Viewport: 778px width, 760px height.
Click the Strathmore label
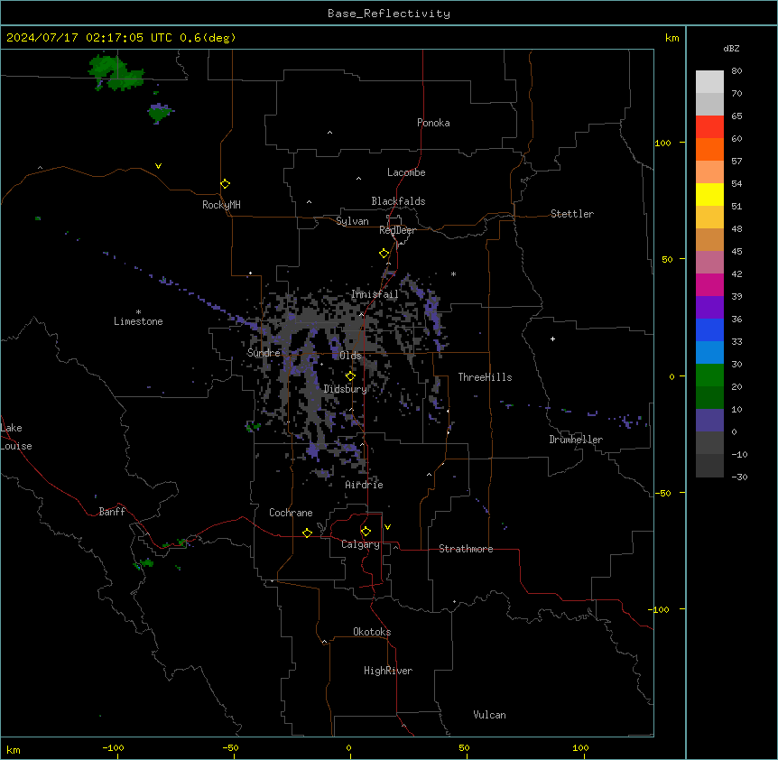click(466, 549)
